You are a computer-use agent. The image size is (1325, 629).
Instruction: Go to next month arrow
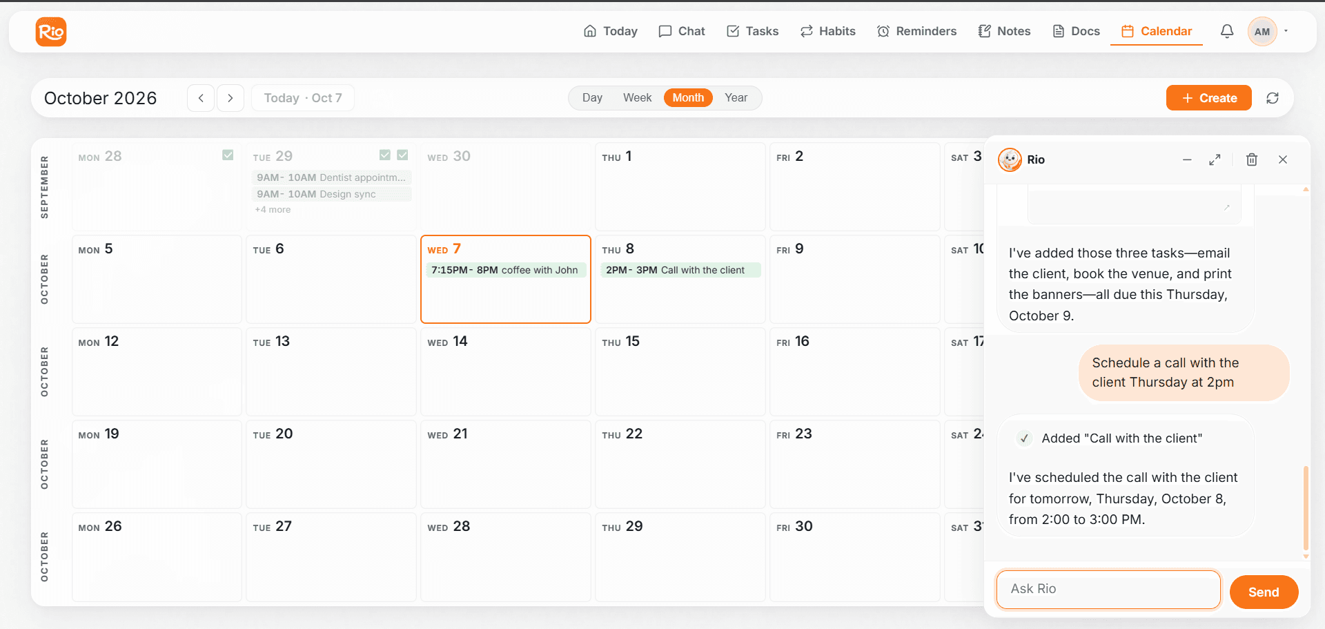tap(230, 98)
